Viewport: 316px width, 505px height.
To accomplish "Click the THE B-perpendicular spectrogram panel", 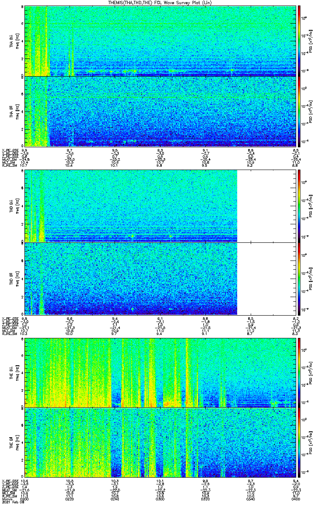I will 161,372.
